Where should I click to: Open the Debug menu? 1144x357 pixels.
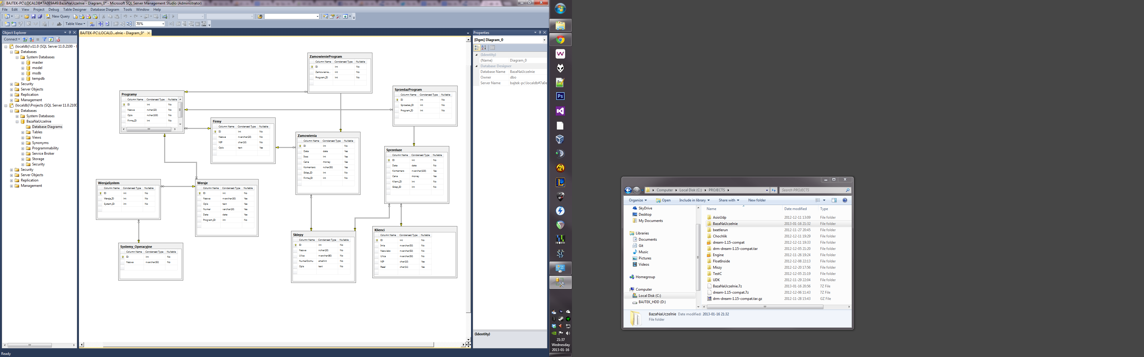pyautogui.click(x=53, y=9)
